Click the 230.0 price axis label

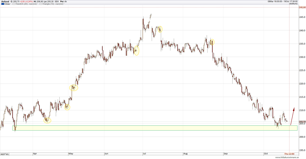click(x=302, y=57)
